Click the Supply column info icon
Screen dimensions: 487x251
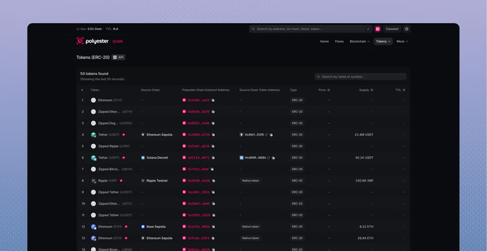click(372, 90)
